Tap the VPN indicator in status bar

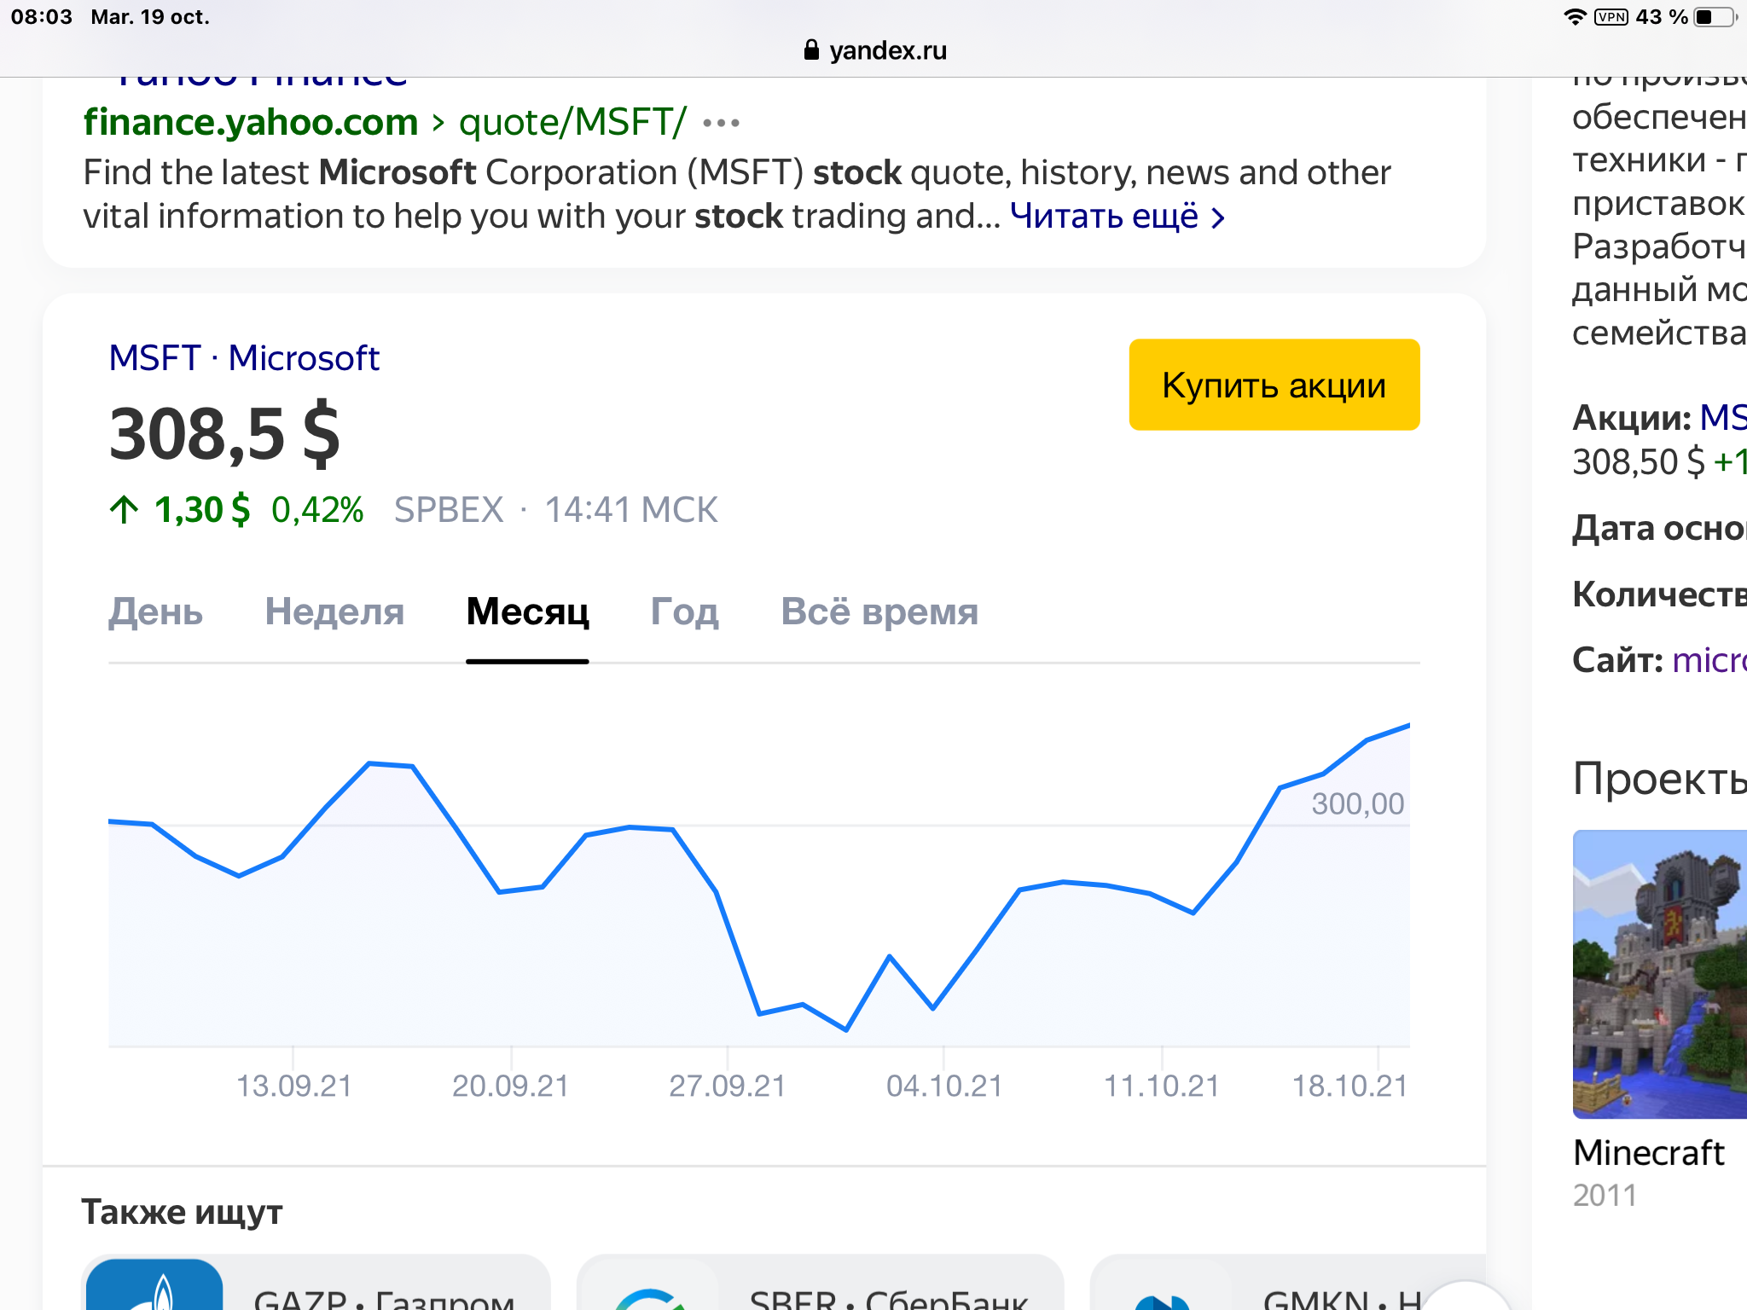pyautogui.click(x=1611, y=17)
